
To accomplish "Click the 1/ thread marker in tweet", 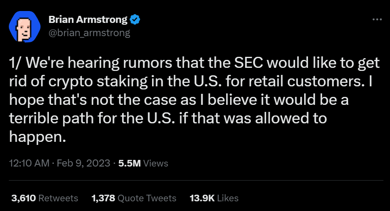I will click(x=16, y=63).
